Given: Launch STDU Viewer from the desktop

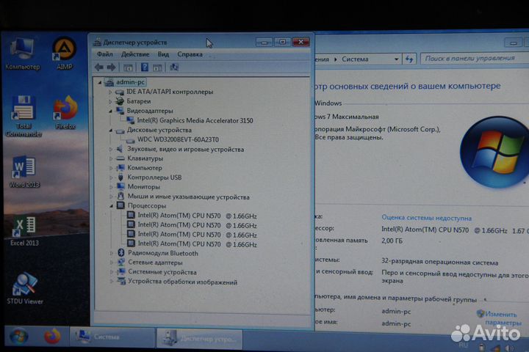Looking at the screenshot, I should 25,289.
